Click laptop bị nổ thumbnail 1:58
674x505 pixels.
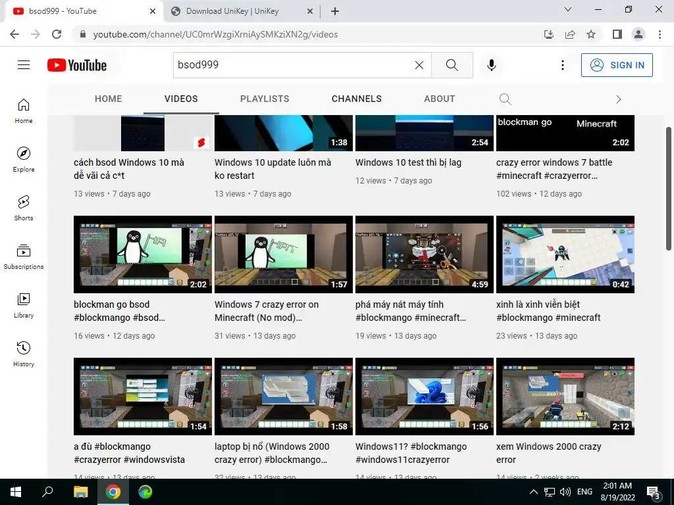coord(283,397)
